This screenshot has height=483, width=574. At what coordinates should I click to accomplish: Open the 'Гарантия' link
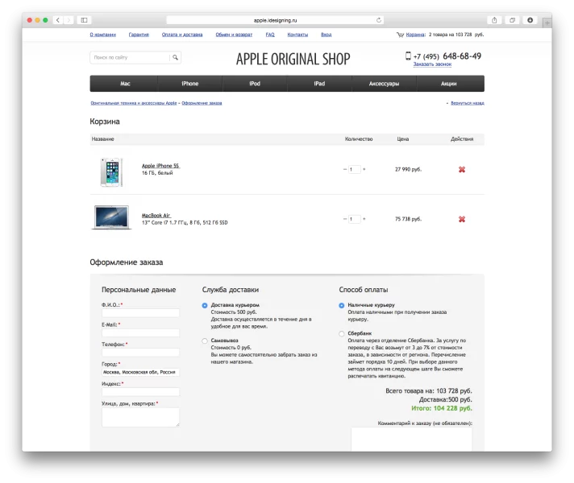pos(139,35)
